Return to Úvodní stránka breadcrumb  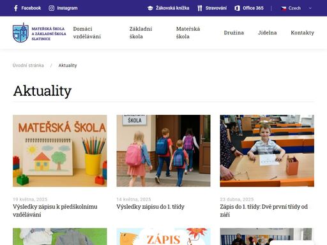[x=28, y=65]
